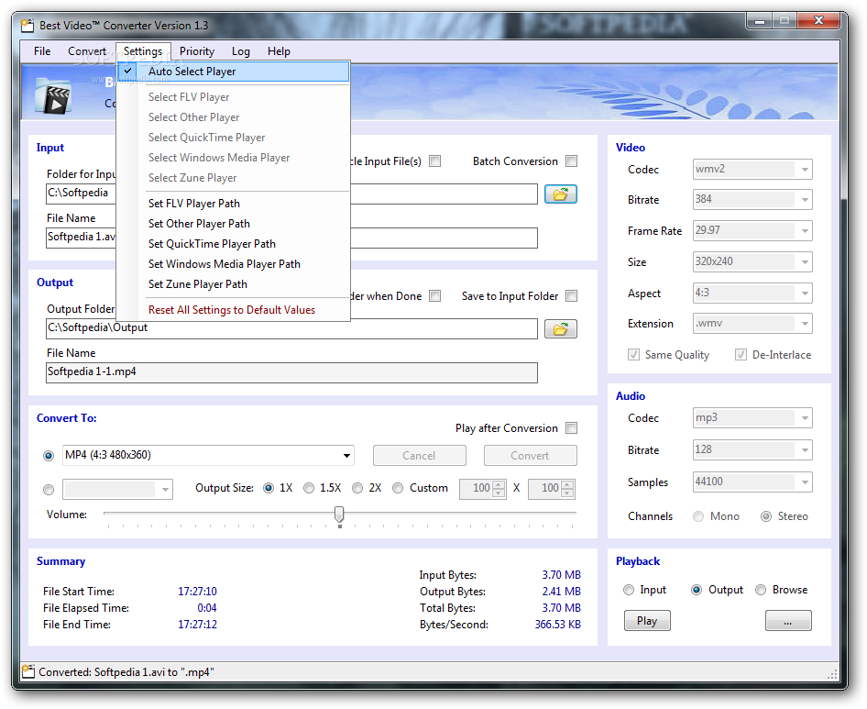Expand the MP4 (4:3 480x360) format dropdown
The image size is (867, 709).
(346, 456)
